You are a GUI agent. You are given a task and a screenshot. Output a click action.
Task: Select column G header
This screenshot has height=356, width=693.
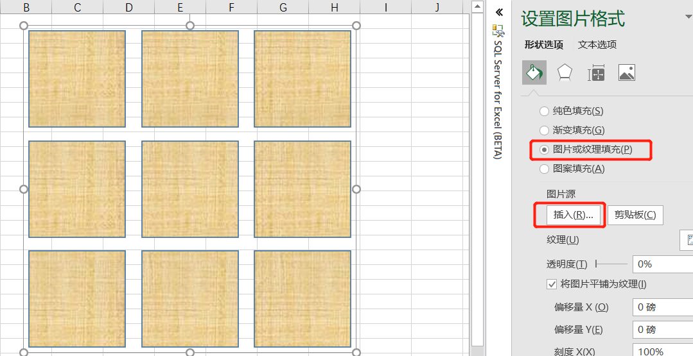tap(283, 7)
